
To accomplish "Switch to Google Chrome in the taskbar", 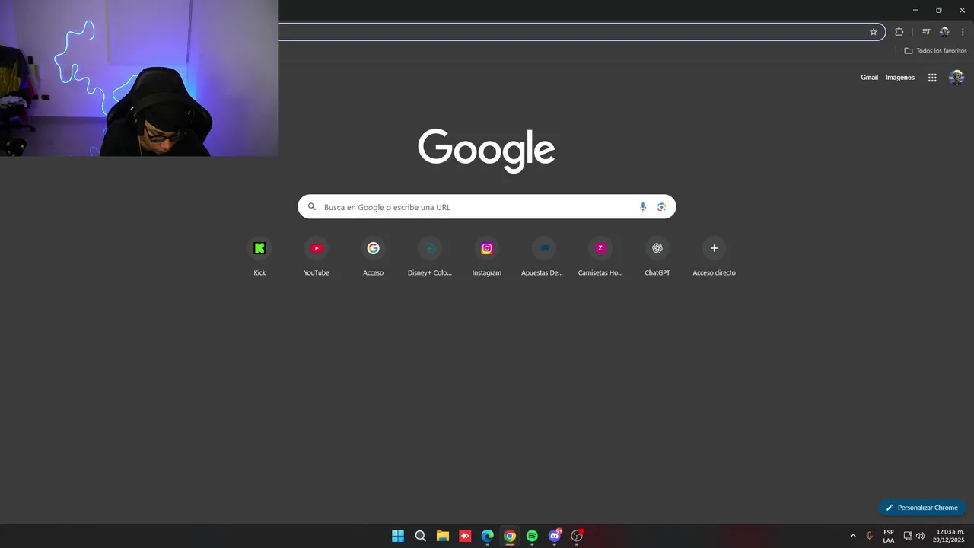I will coord(510,536).
